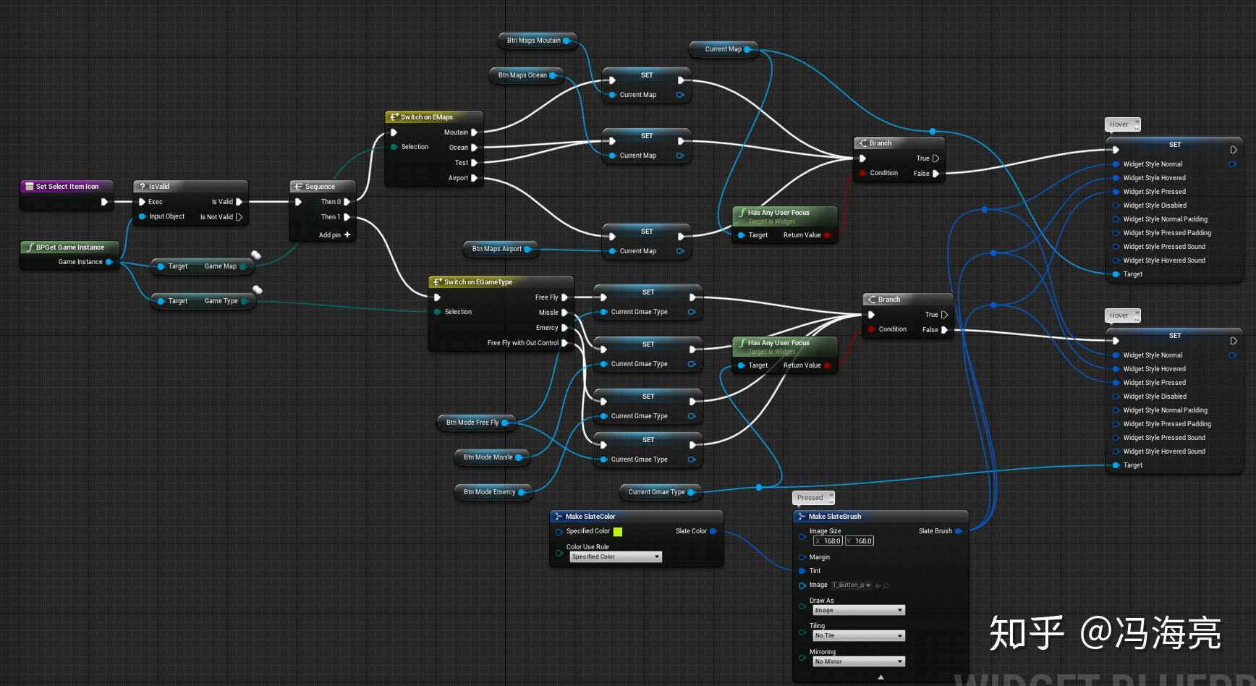The height and width of the screenshot is (686, 1256).
Task: Click the green Specified Color swatch
Action: pyautogui.click(x=617, y=530)
